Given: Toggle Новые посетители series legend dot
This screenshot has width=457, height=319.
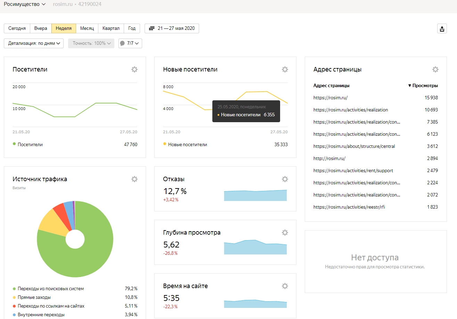Looking at the screenshot, I should coord(165,144).
